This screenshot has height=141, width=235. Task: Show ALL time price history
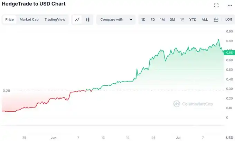coord(205,20)
